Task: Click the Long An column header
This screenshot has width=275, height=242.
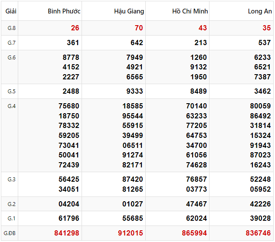Action: tap(259, 11)
